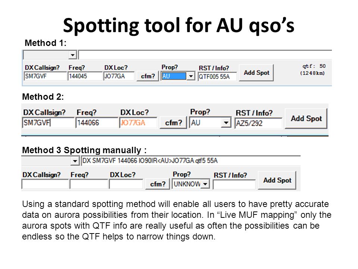
Task: Click the Freq field showing 144066 in Method 2
Action: click(97, 123)
